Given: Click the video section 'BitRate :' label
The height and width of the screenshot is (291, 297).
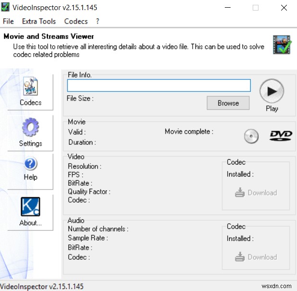Looking at the screenshot, I should point(80,183).
